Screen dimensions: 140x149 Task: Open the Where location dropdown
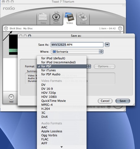(77, 52)
